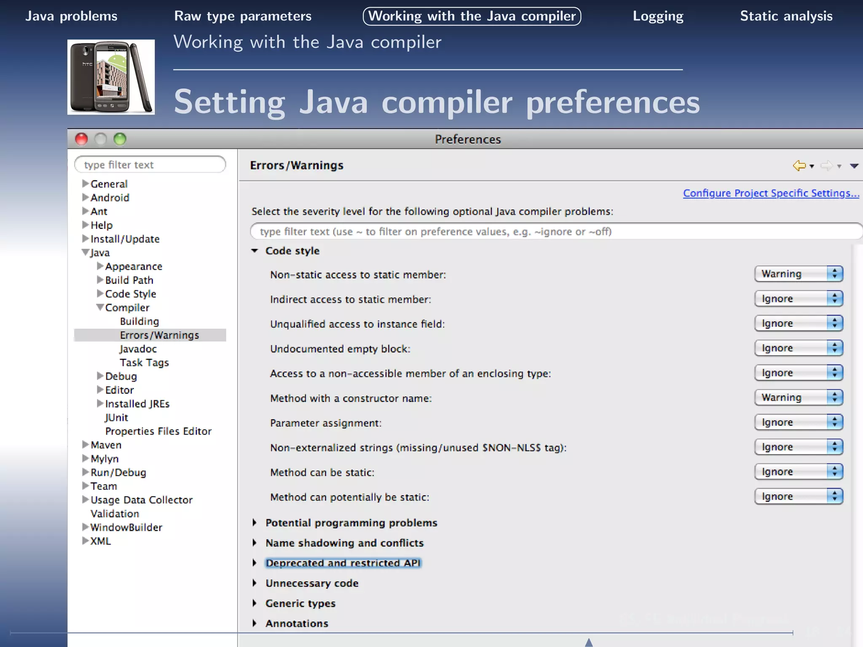Click the forward navigation arrow icon
The height and width of the screenshot is (647, 863).
pyautogui.click(x=827, y=166)
